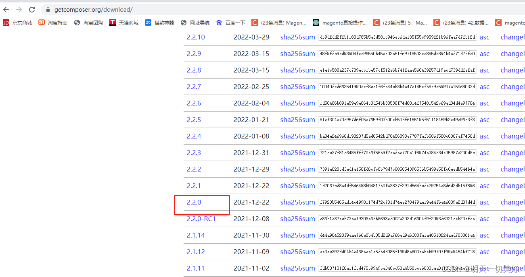Download Composer version 2.1.12

(x=196, y=252)
